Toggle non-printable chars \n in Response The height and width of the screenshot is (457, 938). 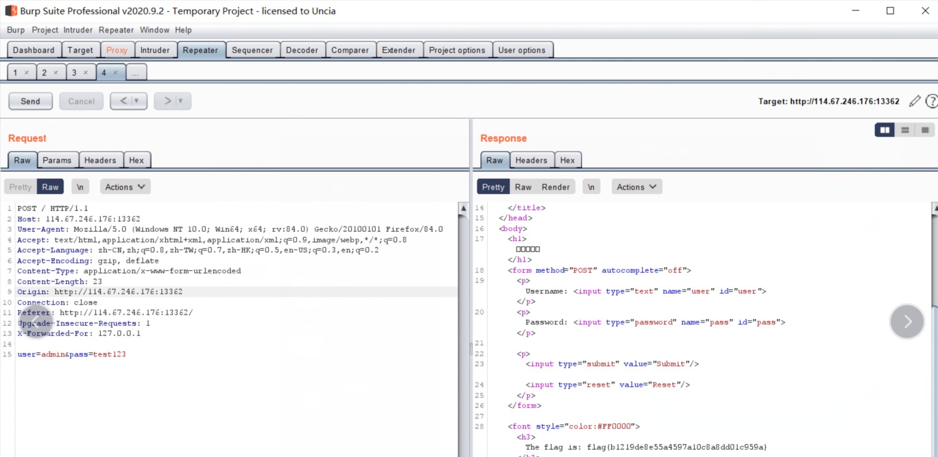pyautogui.click(x=591, y=187)
